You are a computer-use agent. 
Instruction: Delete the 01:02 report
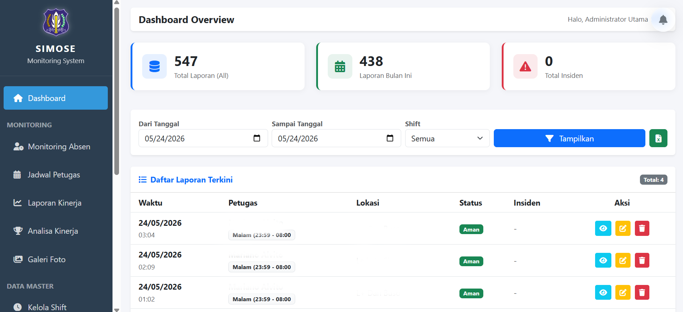[642, 293]
